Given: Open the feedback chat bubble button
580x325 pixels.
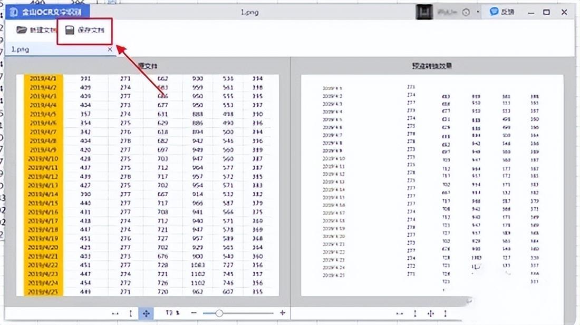Looking at the screenshot, I should coord(502,12).
